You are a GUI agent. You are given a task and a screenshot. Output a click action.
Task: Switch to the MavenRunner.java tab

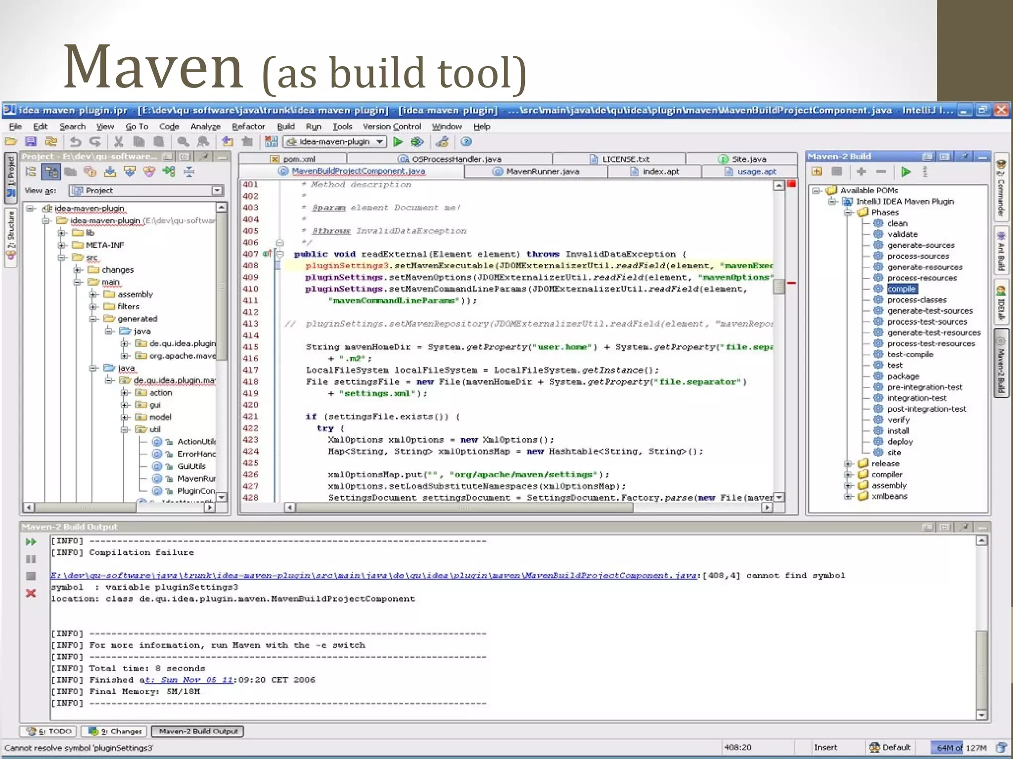[536, 171]
